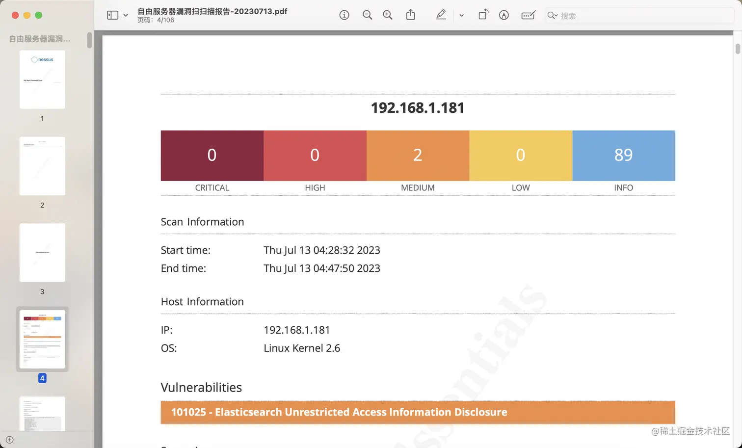Click the 192.168.1.181 page heading
This screenshot has height=448, width=742.
418,108
